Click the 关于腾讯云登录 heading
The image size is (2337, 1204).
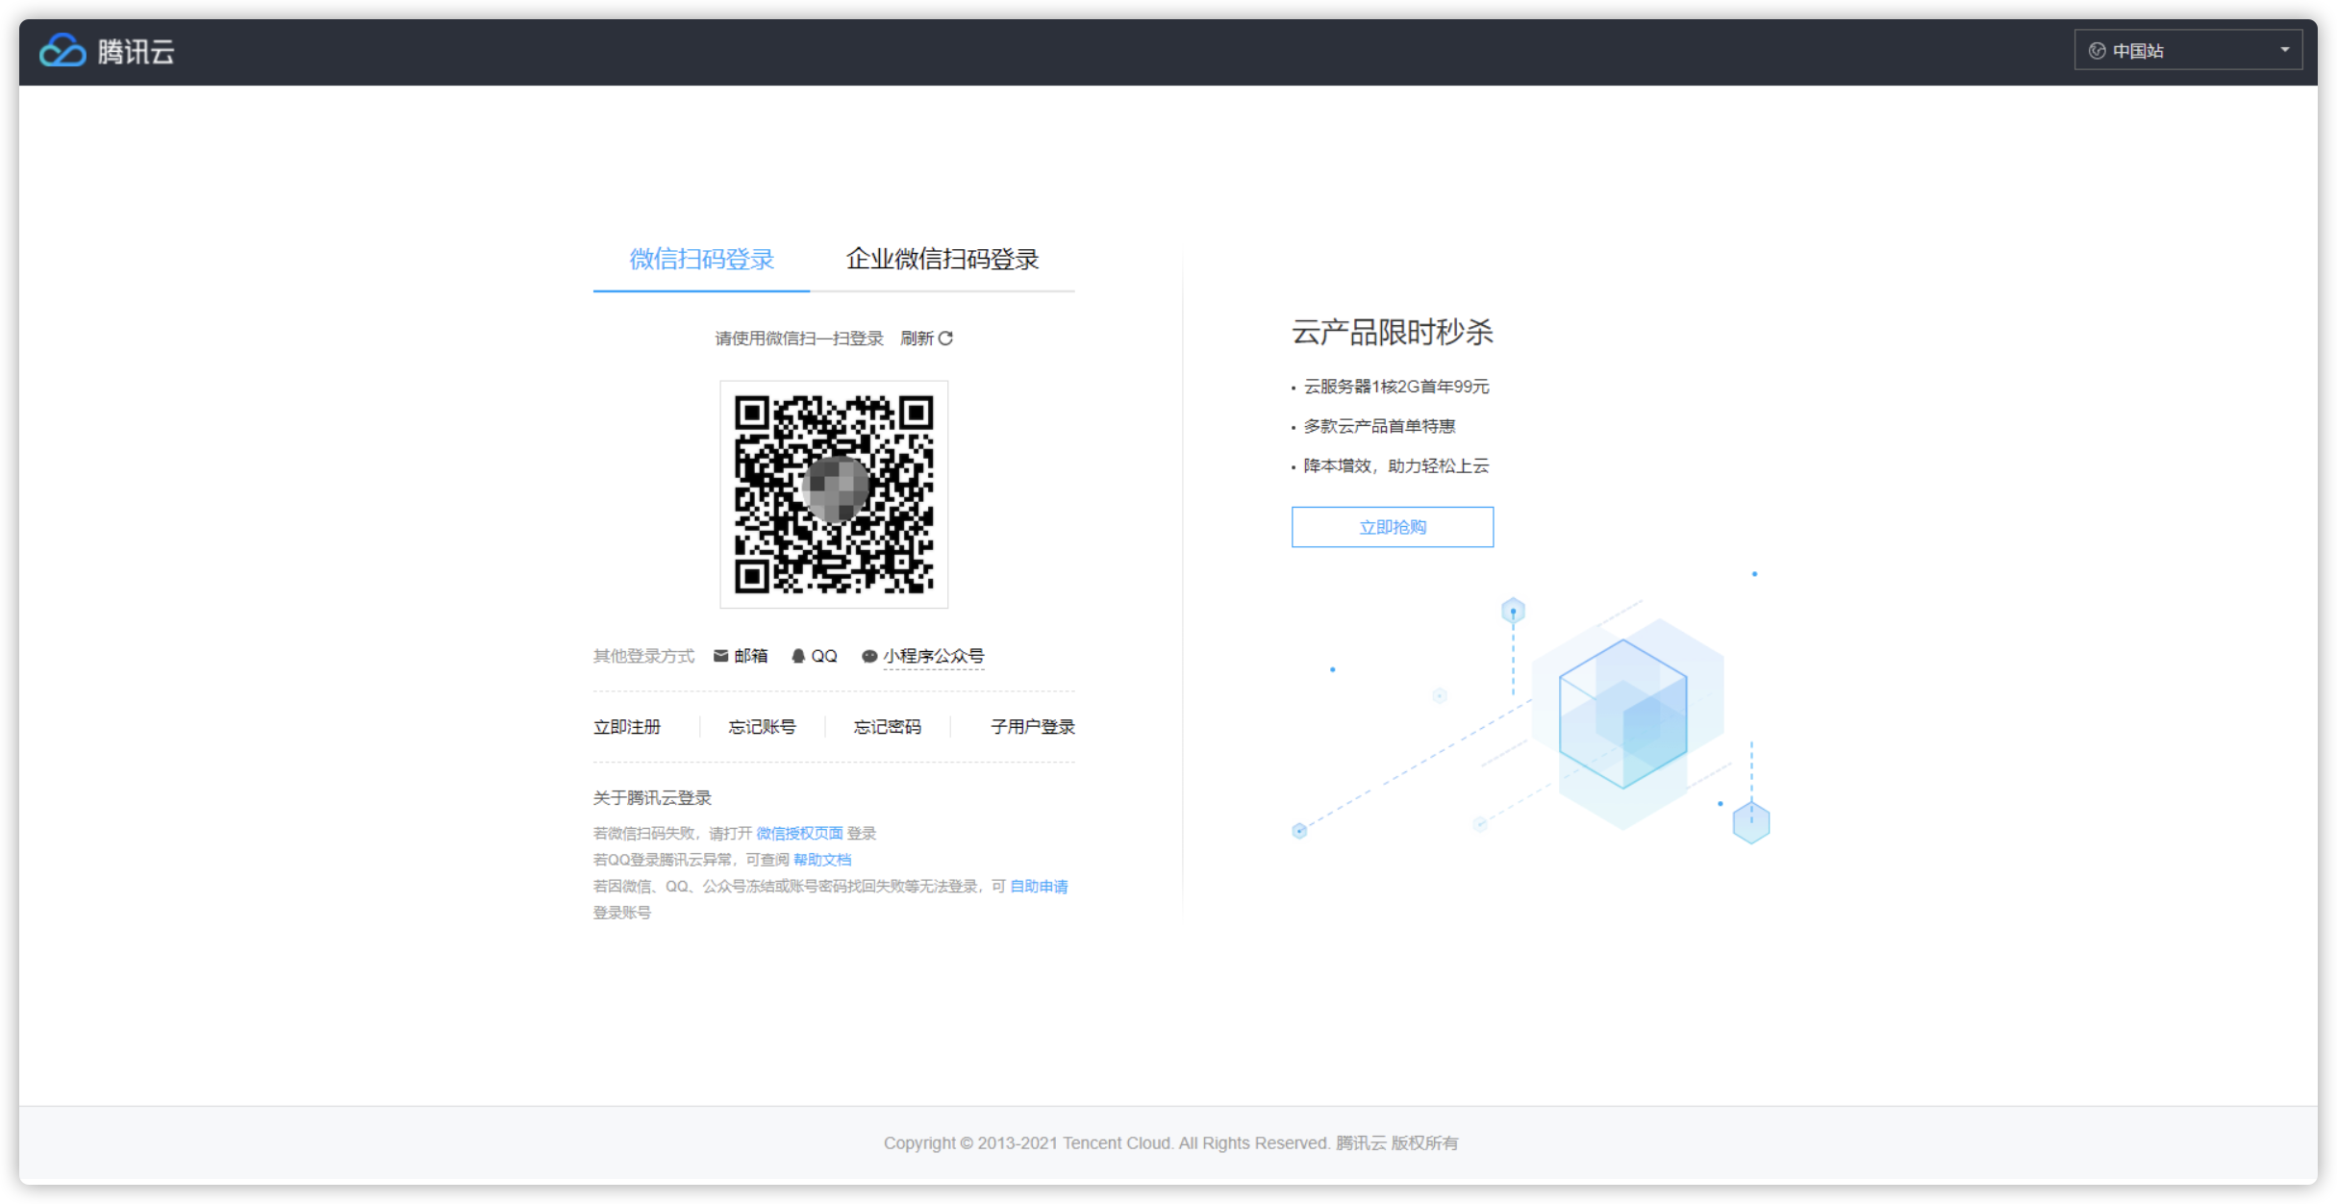(652, 798)
